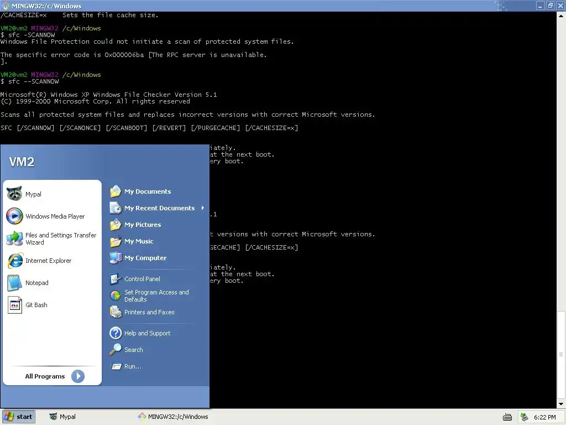Click the 6:22 PM system clock
This screenshot has width=566, height=425.
[544, 417]
